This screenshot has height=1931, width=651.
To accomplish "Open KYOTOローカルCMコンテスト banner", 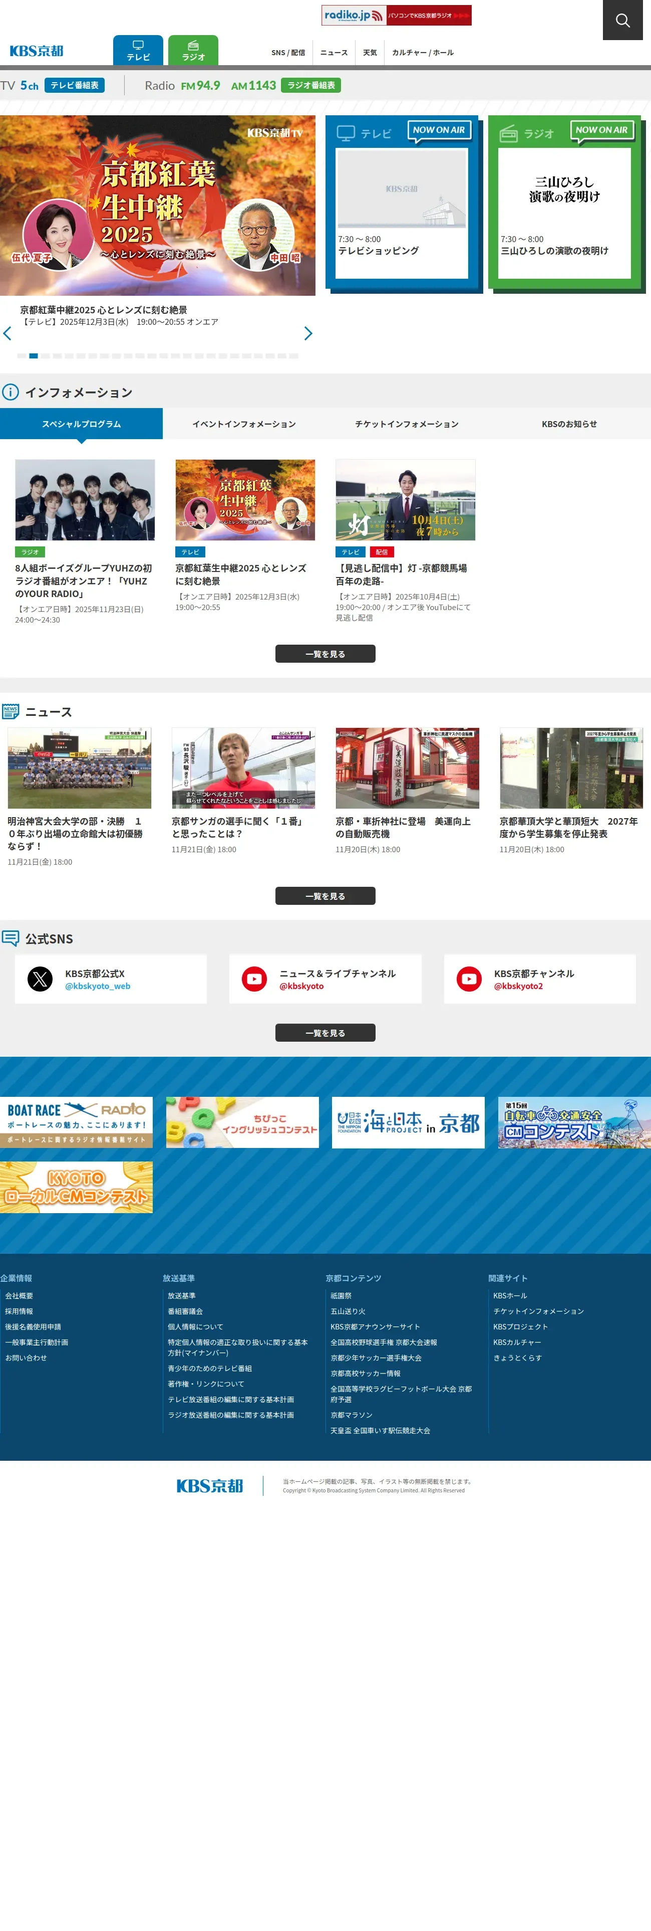I will (77, 1188).
